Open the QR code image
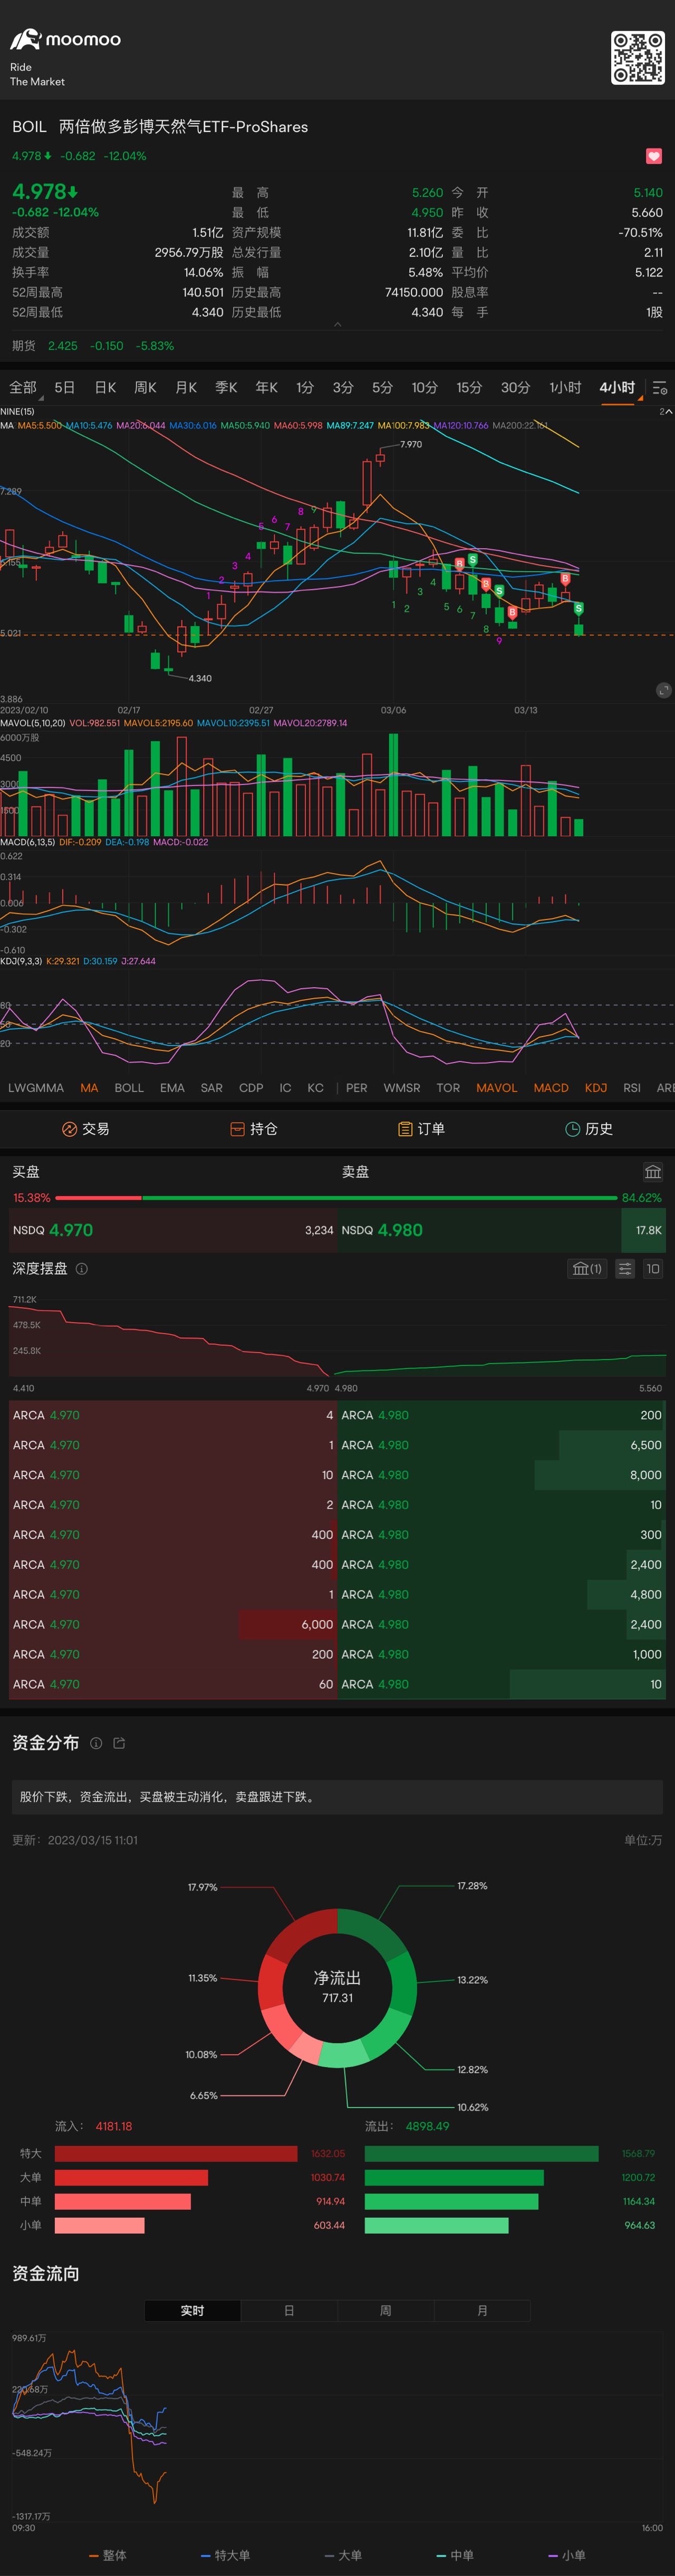 [x=638, y=57]
